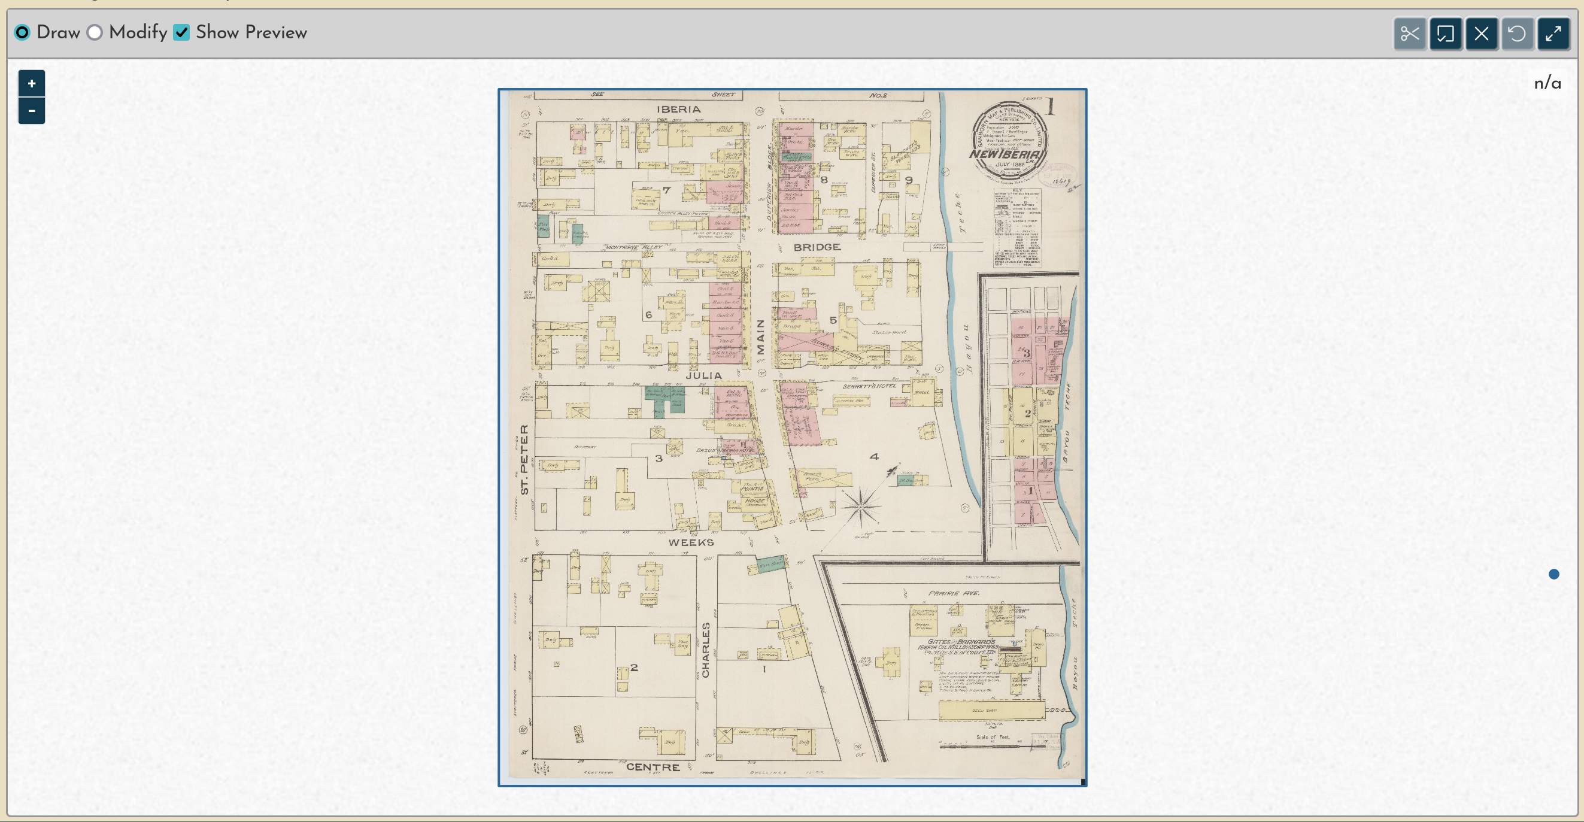Select the Draw mode radio button
This screenshot has width=1584, height=822.
pos(23,32)
